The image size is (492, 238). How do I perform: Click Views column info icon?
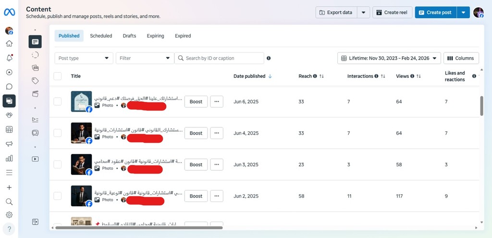point(412,76)
